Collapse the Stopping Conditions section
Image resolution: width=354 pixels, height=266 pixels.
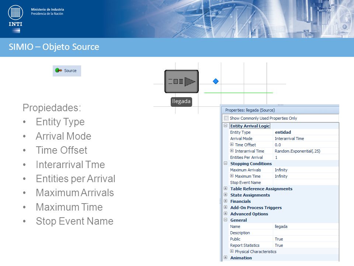tap(225, 163)
